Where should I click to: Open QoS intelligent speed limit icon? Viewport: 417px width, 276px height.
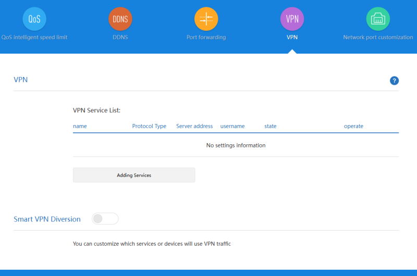point(34,19)
